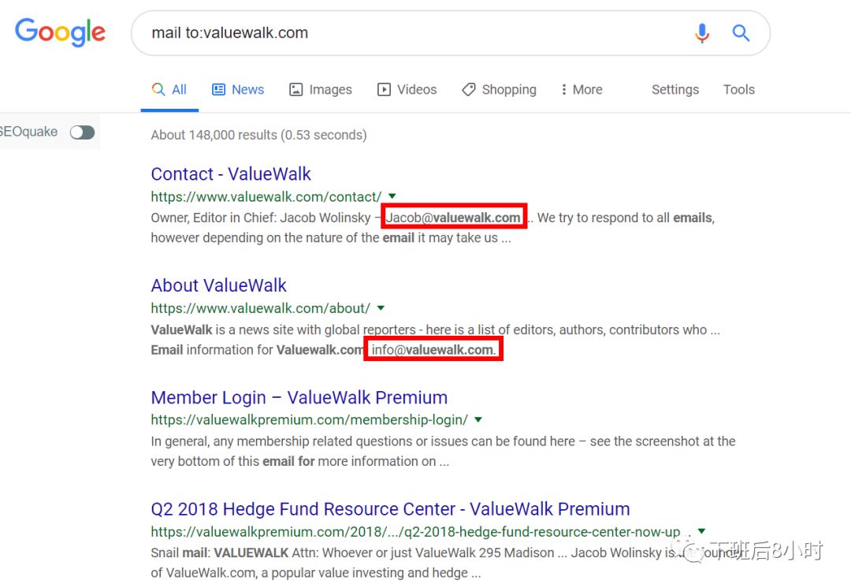The width and height of the screenshot is (851, 588).
Task: Toggle the SEOquake switch
Action: 82,132
